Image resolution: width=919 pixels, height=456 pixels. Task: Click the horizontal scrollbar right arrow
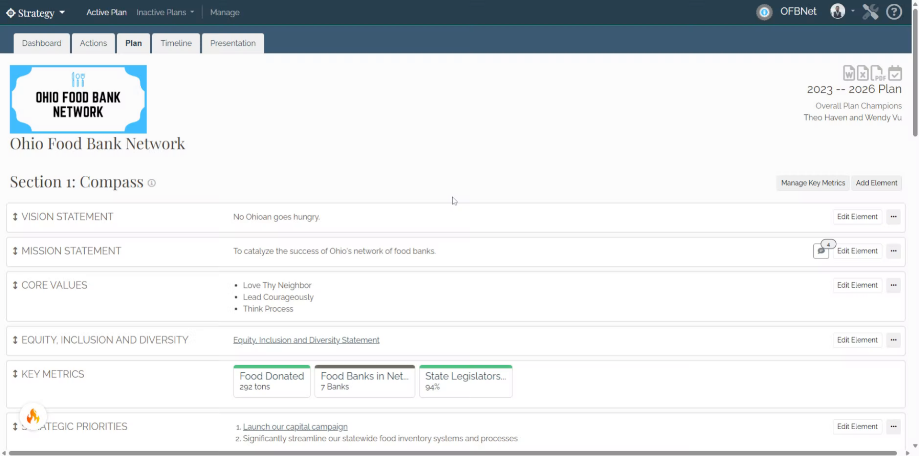tap(908, 453)
